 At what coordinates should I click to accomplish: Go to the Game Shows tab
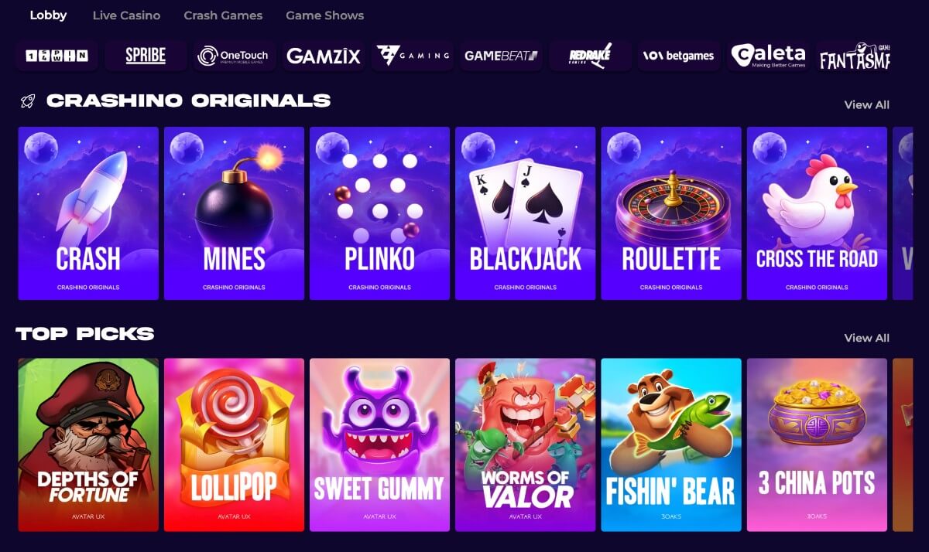point(324,15)
